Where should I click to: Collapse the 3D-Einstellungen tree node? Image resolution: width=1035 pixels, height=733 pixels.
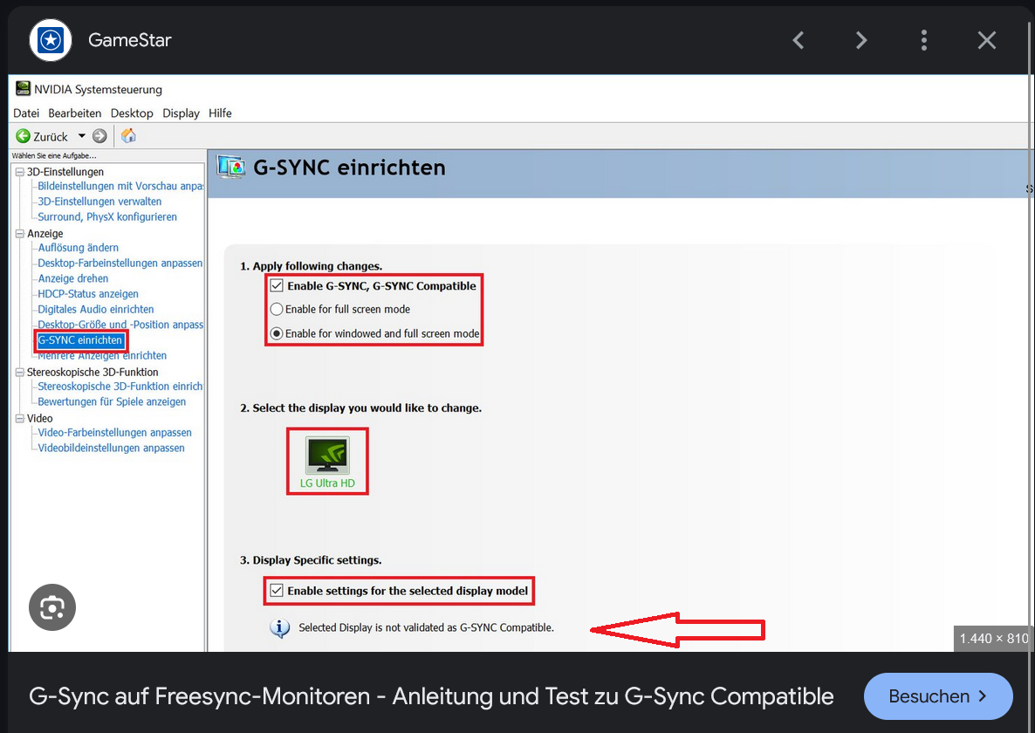(x=20, y=172)
